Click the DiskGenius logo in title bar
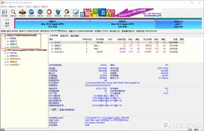204x131 pixels. pyautogui.click(x=2, y=2)
